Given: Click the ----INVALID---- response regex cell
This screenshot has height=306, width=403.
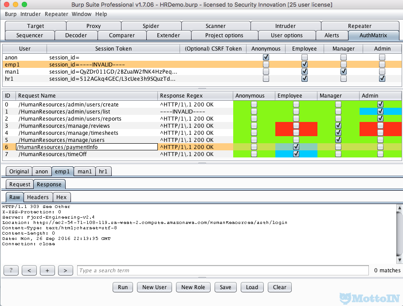Looking at the screenshot, I should click(196, 111).
